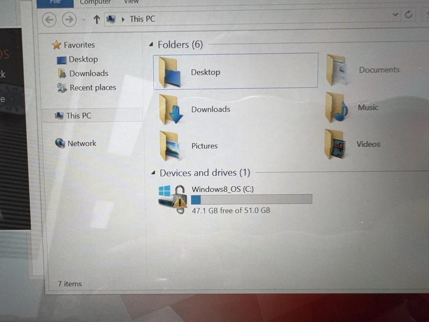Image resolution: width=429 pixels, height=322 pixels.
Task: Open the Pictures folder
Action: 204,146
